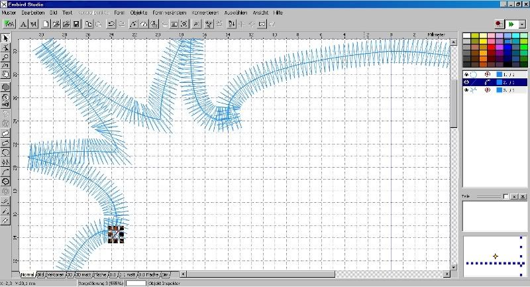Open the Form verändern menu

pyautogui.click(x=170, y=13)
